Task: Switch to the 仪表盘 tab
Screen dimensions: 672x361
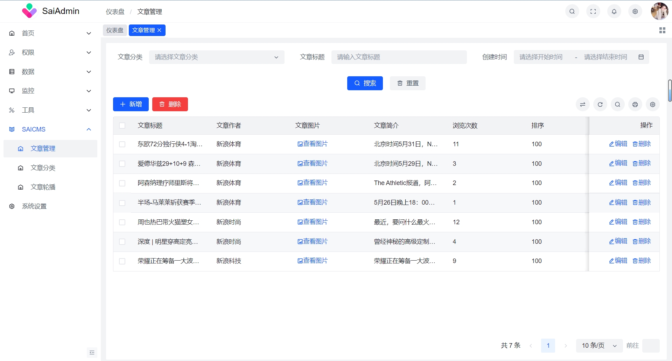Action: [115, 30]
